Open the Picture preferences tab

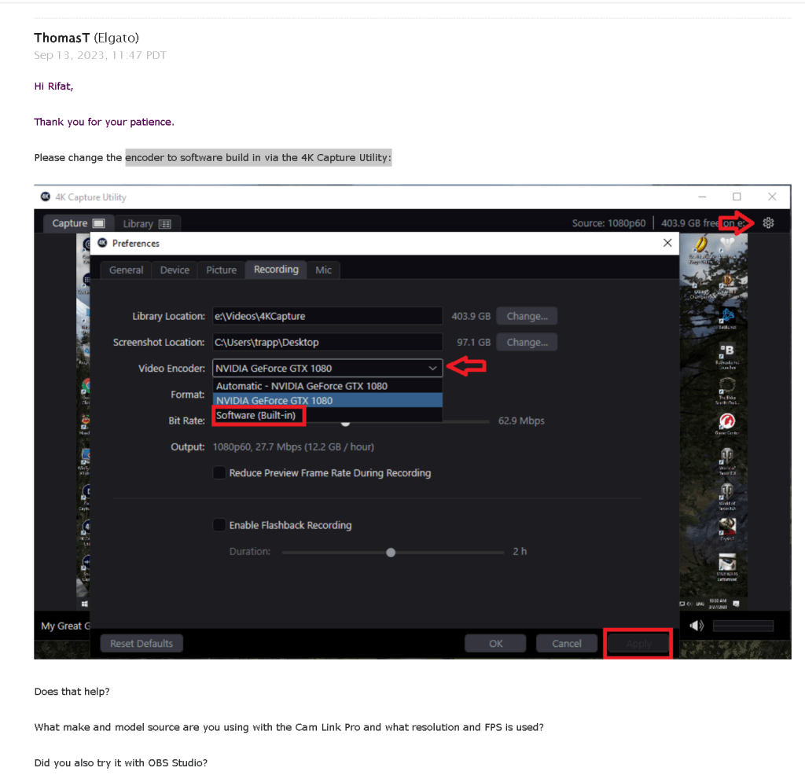(221, 270)
